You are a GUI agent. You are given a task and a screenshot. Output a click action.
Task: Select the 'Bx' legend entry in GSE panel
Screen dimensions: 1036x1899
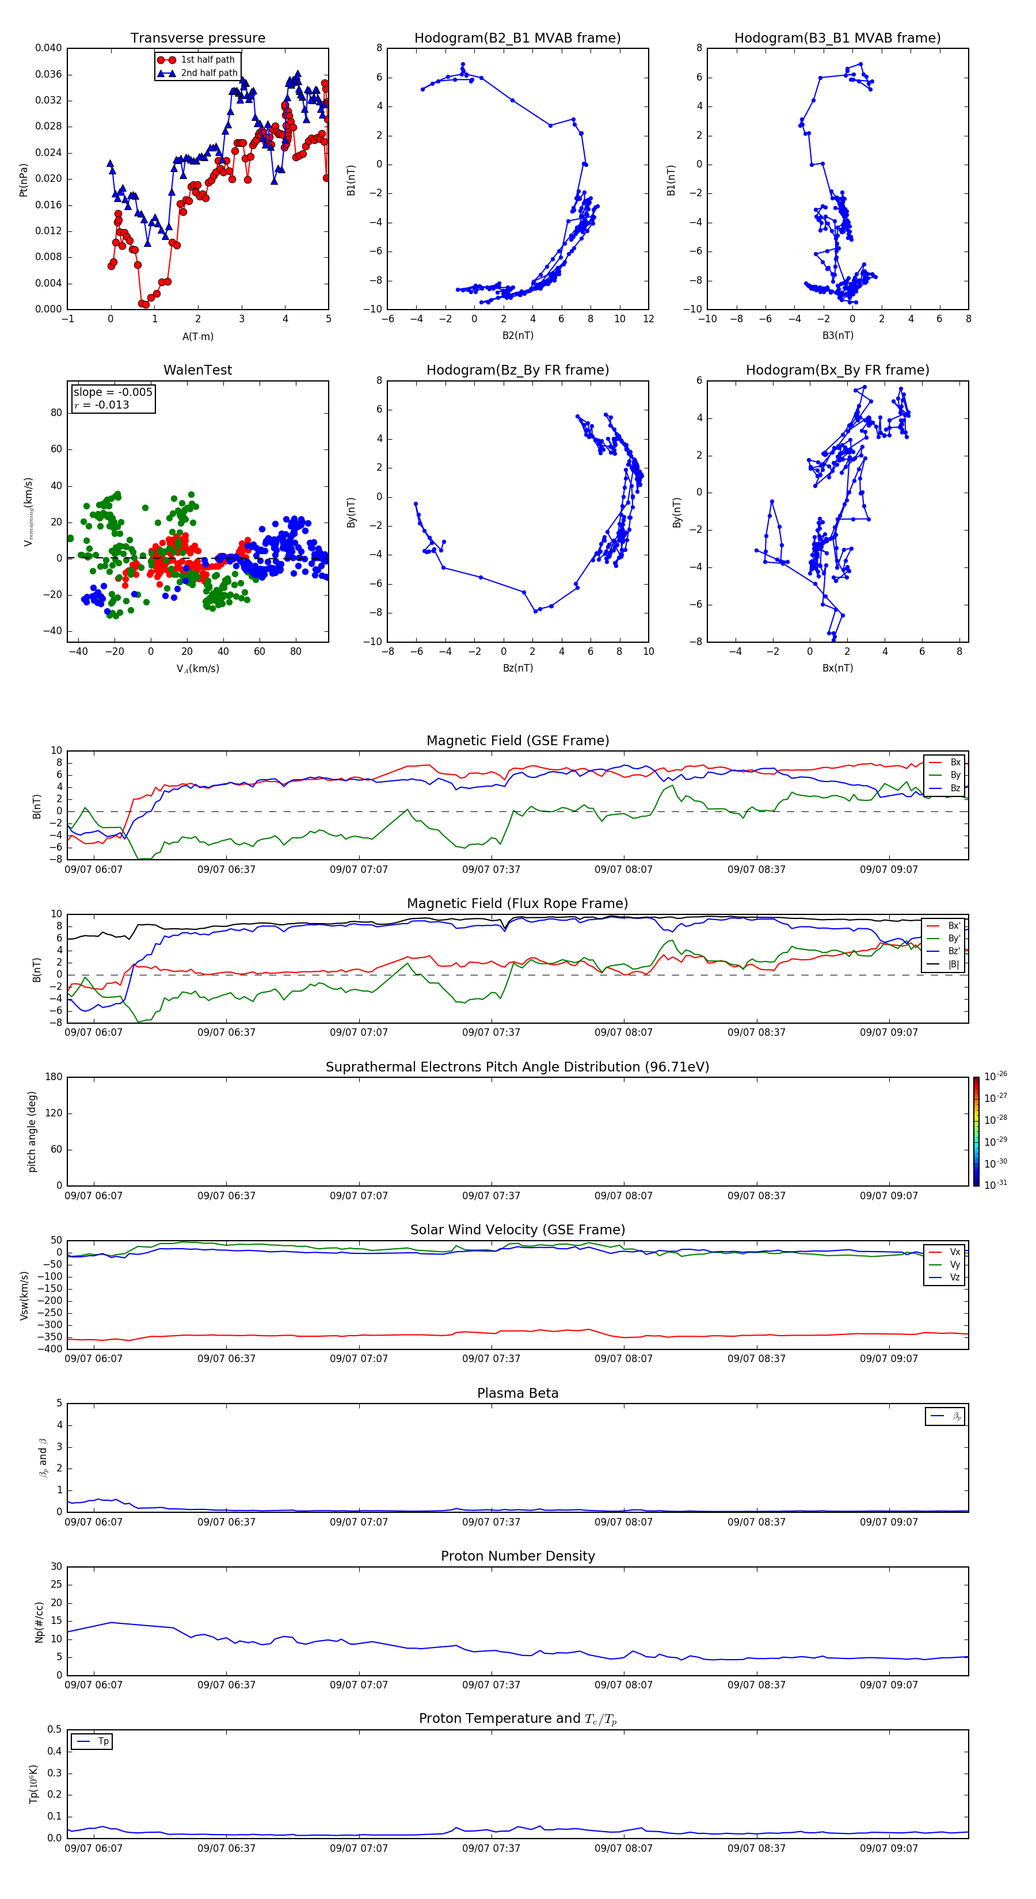(944, 762)
